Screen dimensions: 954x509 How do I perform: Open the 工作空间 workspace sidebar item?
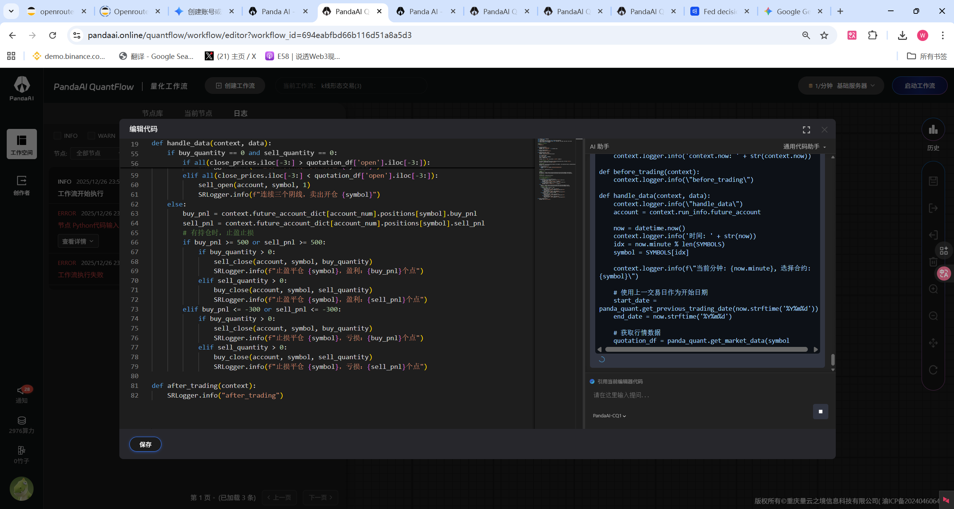point(22,144)
